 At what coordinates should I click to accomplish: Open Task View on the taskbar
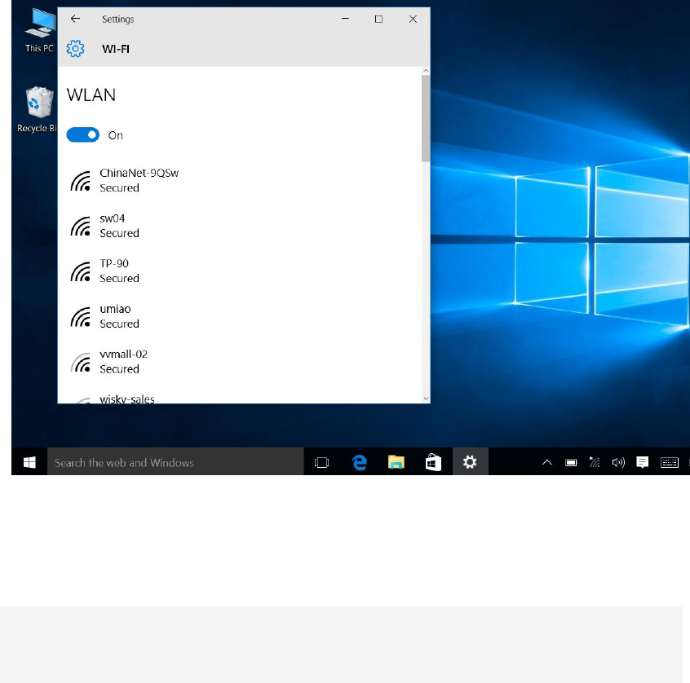[x=321, y=462]
